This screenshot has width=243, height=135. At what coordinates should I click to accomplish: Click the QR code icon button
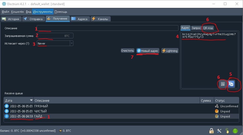pyautogui.click(x=223, y=84)
